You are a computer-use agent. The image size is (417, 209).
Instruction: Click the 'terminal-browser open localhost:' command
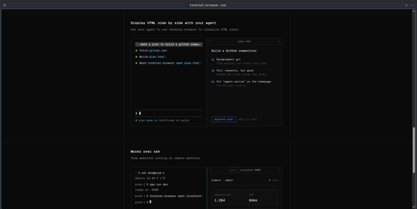169,196
